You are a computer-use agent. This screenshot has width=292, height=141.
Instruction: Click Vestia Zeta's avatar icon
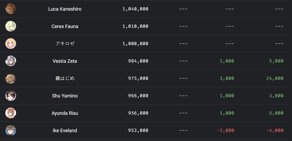(11, 61)
